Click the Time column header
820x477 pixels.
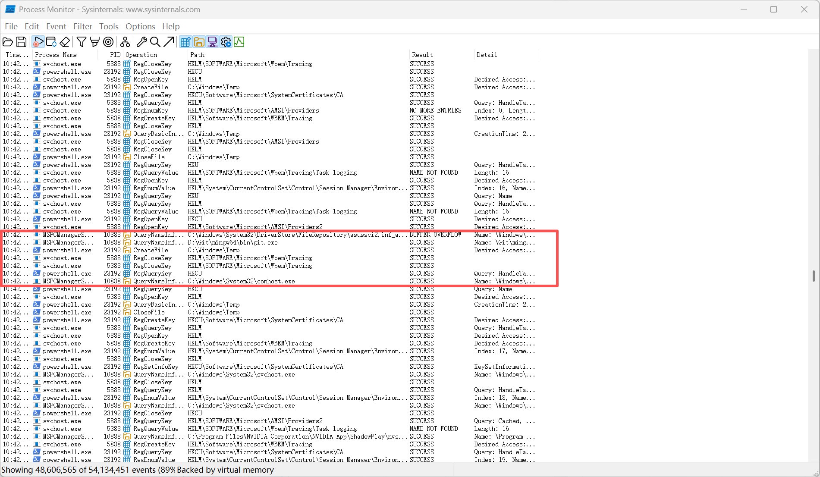[17, 55]
